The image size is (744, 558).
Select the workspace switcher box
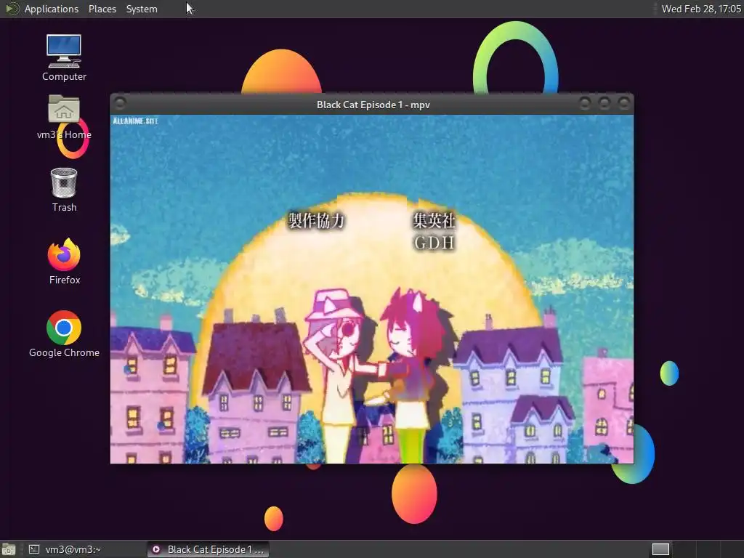pos(660,549)
